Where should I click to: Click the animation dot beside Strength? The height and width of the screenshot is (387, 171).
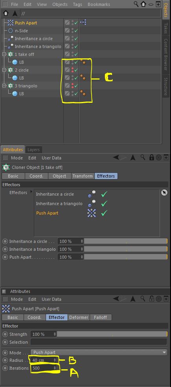pos(5,334)
